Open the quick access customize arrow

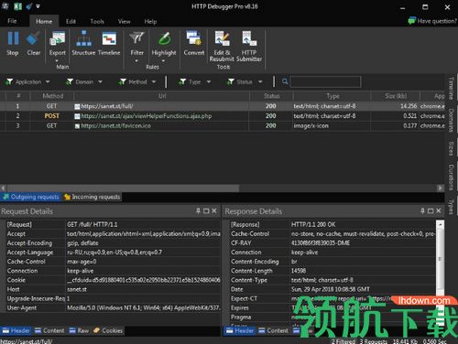[x=38, y=6]
